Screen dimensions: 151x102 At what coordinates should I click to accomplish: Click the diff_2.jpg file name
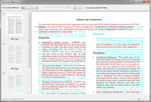(x=14, y=69)
